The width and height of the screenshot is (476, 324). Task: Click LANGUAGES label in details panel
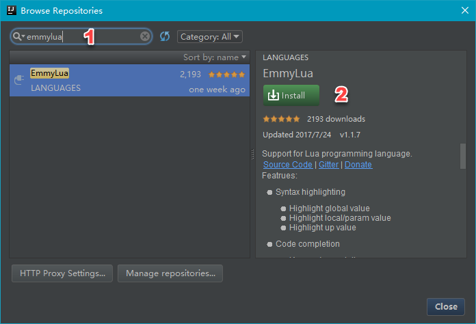(x=285, y=57)
